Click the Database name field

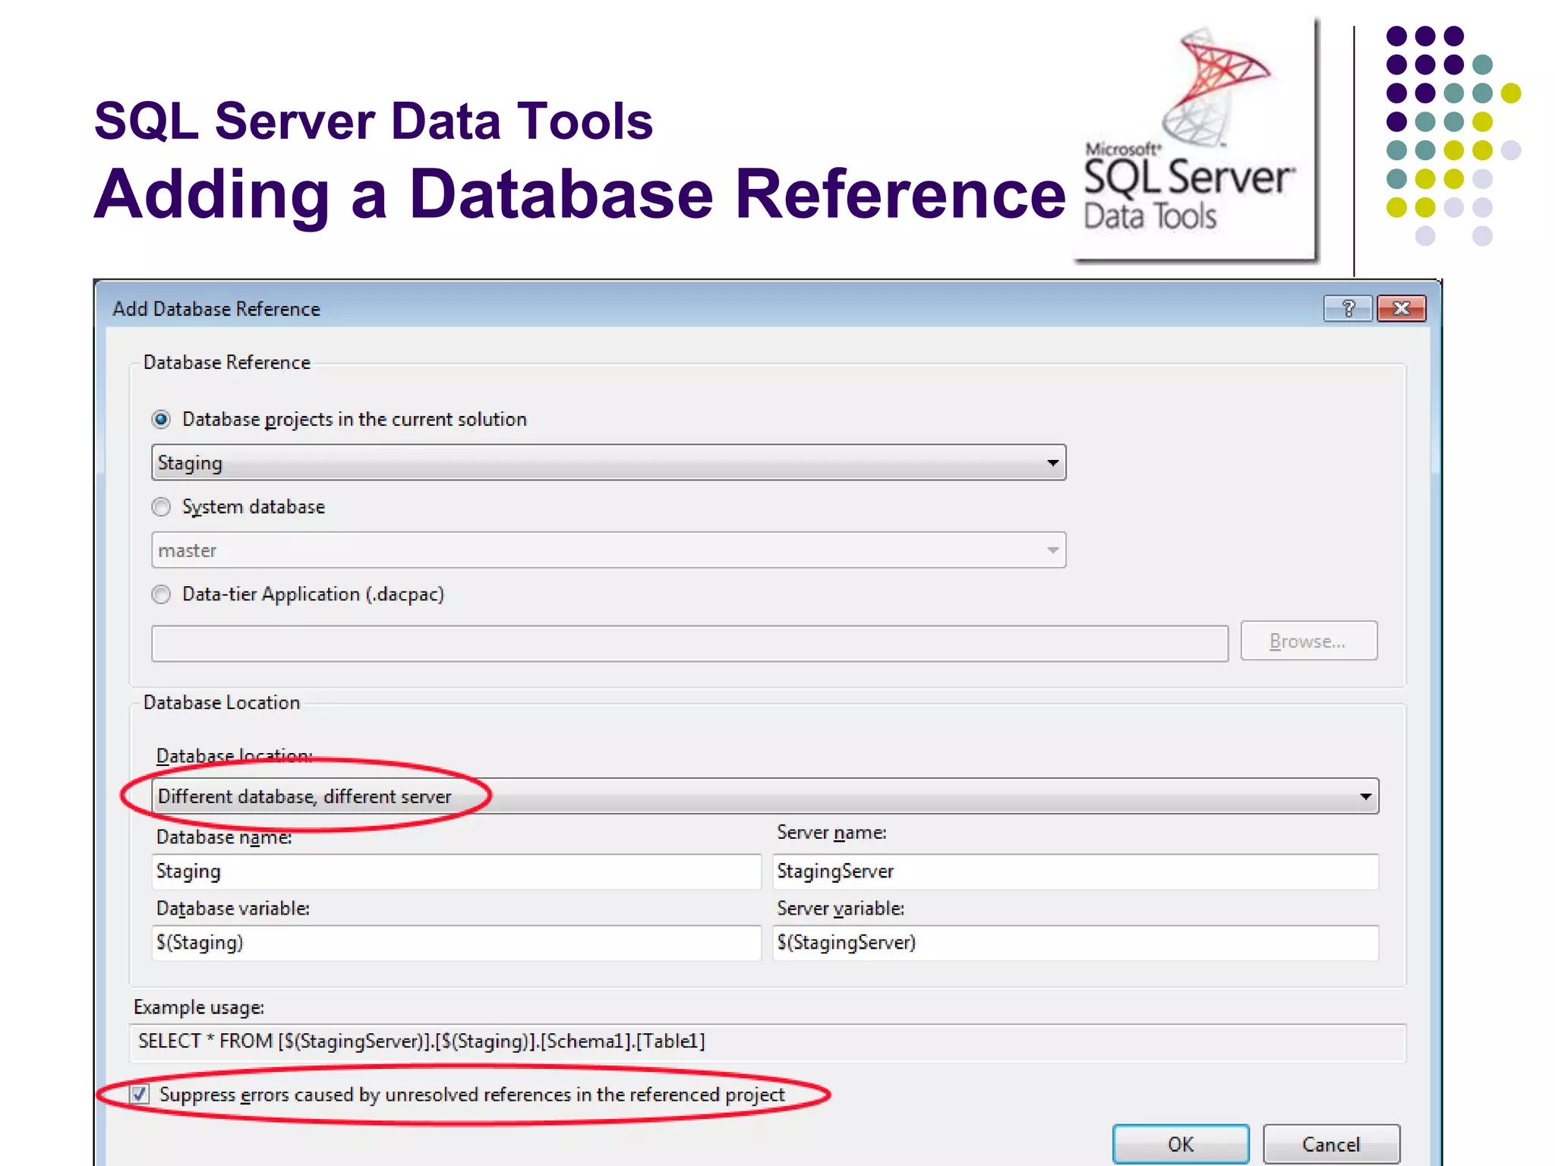tap(456, 871)
